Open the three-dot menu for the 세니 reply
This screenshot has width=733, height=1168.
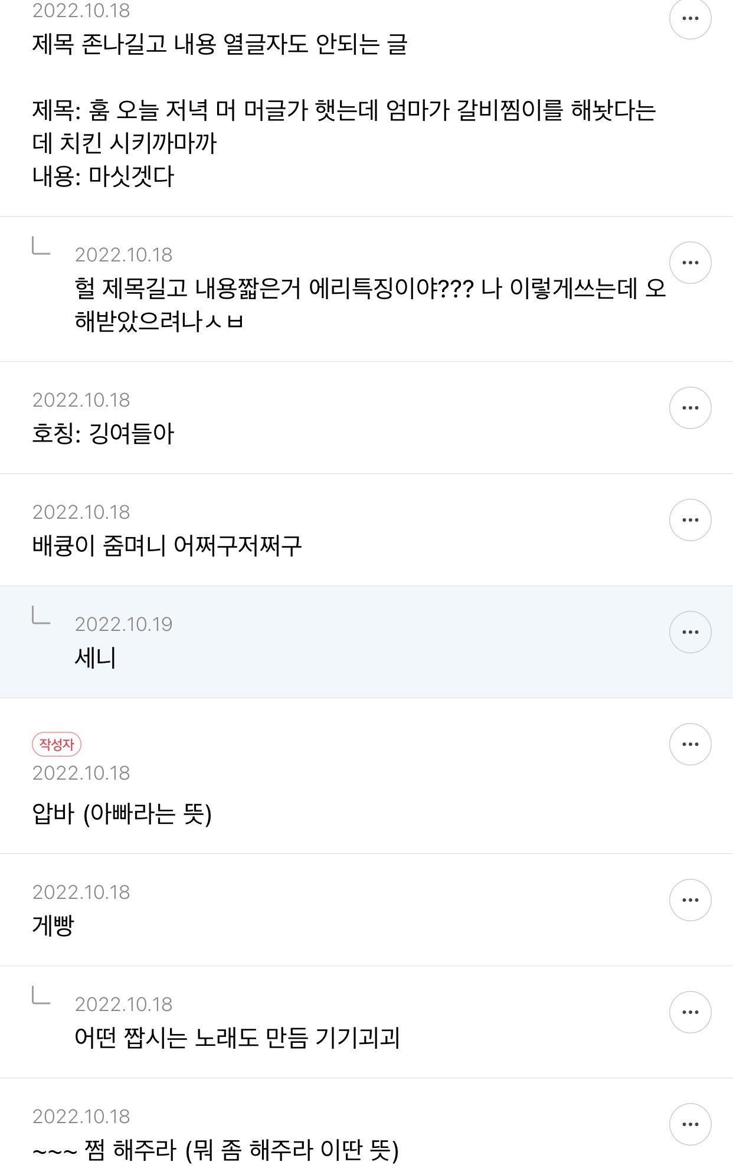(690, 632)
